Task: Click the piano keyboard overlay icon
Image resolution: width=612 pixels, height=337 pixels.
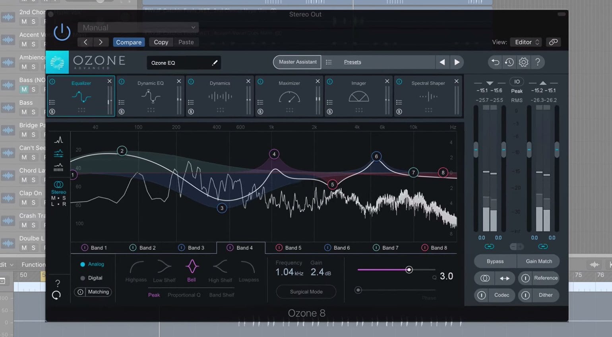Action: (58, 167)
